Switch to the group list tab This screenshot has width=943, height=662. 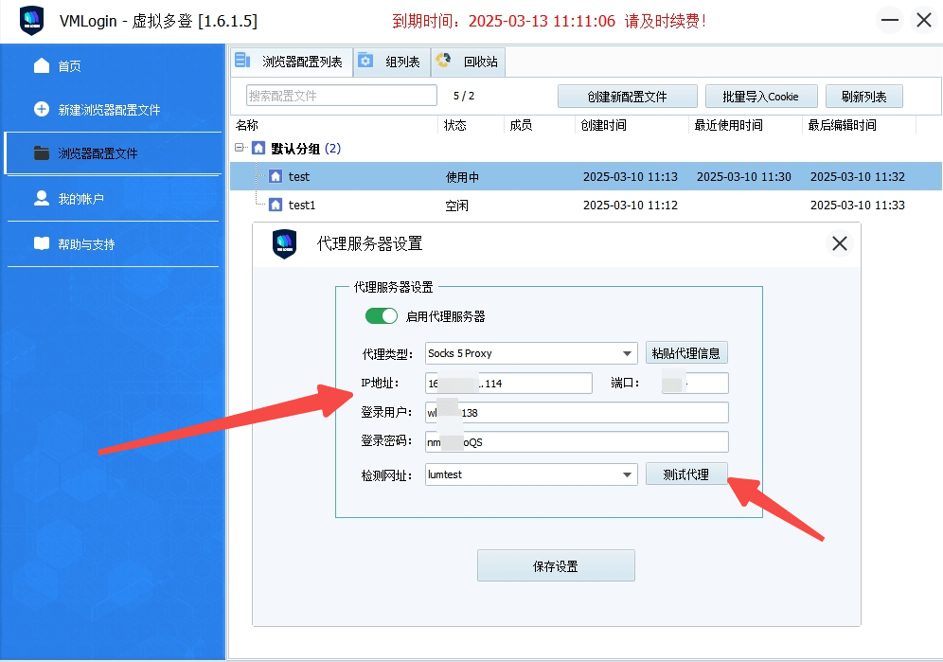pos(392,63)
